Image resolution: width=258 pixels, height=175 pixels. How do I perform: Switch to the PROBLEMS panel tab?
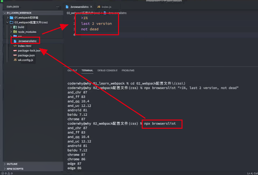click(128, 70)
